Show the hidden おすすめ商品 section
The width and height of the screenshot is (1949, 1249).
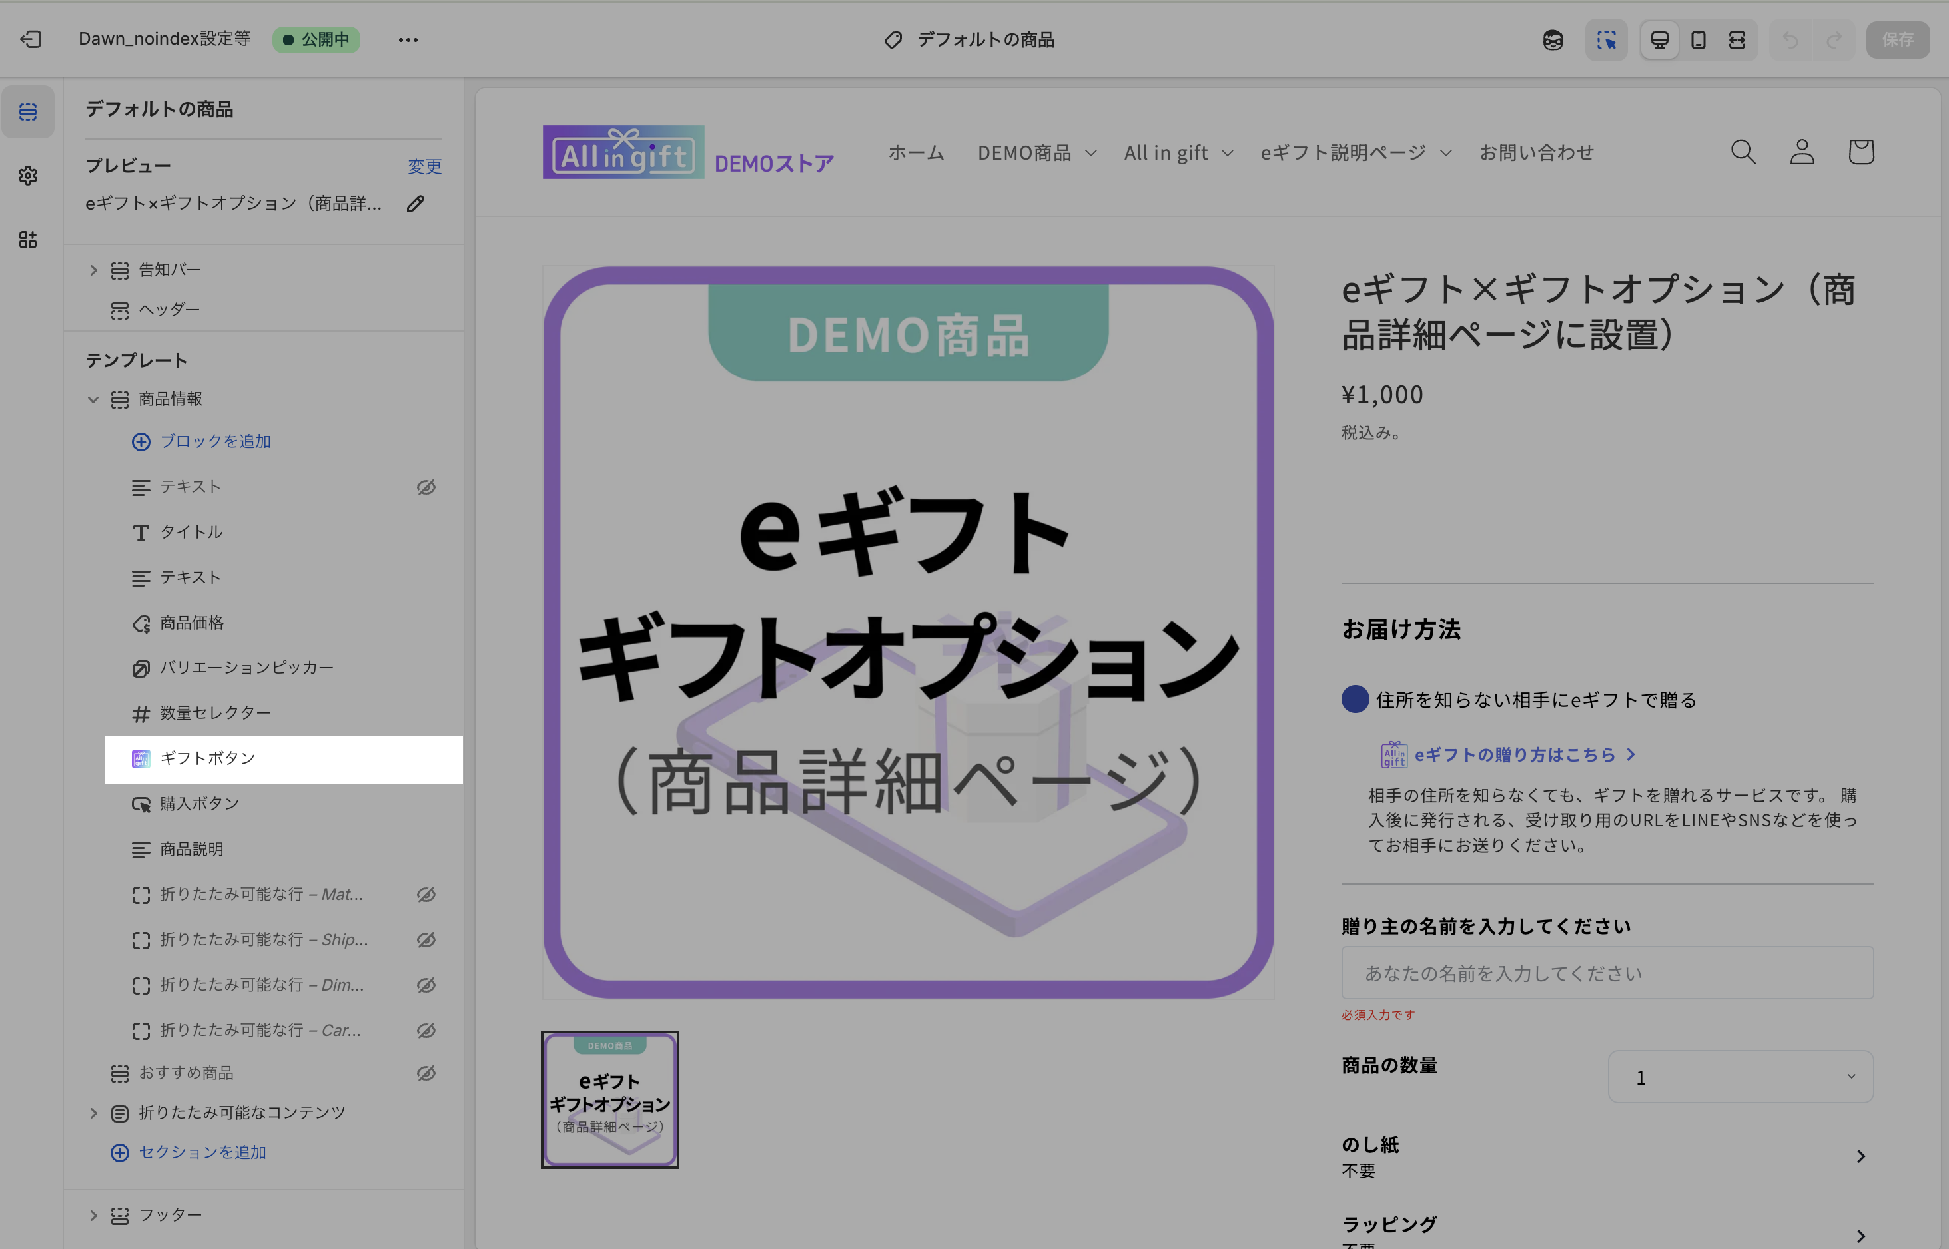point(426,1073)
